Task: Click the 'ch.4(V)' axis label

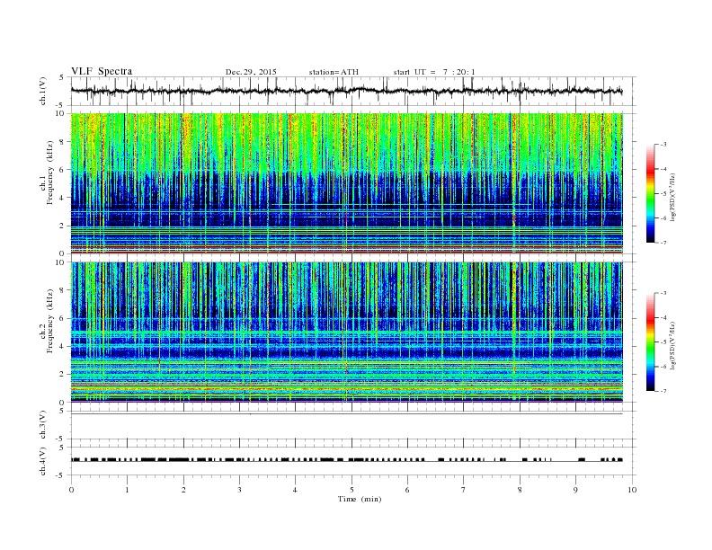Action: (x=43, y=461)
